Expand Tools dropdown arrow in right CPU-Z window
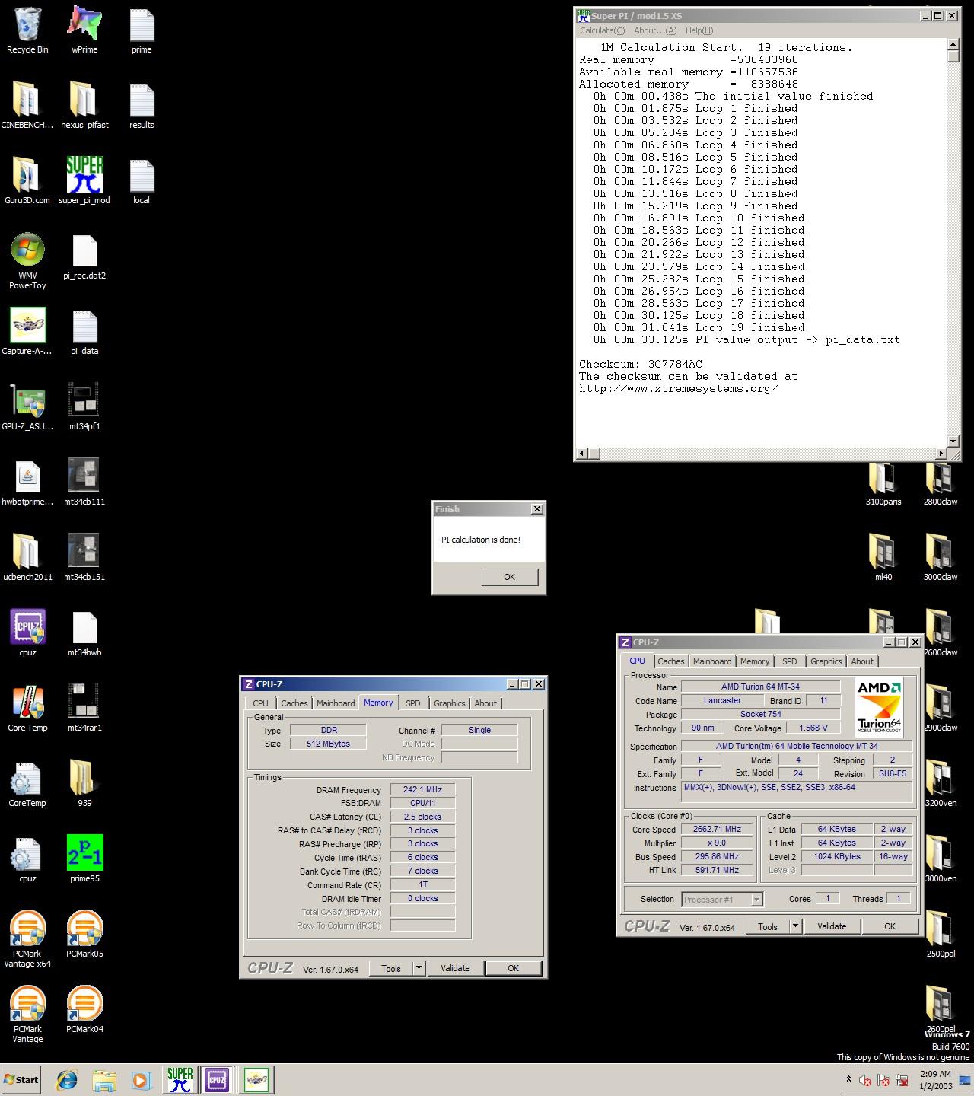The height and width of the screenshot is (1096, 974). 795,926
